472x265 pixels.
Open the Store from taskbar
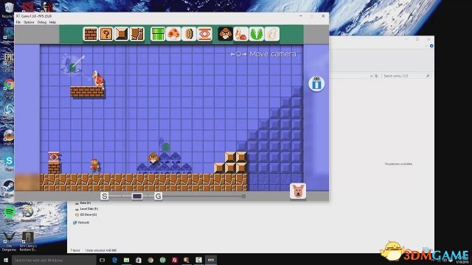point(139,260)
